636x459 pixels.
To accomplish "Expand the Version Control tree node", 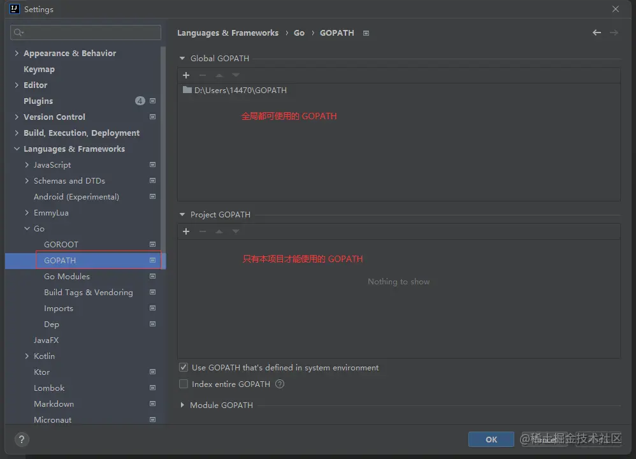I will (17, 117).
